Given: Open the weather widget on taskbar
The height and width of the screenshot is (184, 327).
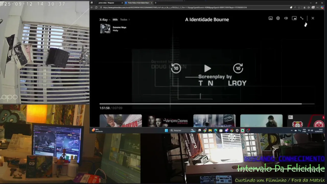Looking at the screenshot, I should click(x=97, y=130).
